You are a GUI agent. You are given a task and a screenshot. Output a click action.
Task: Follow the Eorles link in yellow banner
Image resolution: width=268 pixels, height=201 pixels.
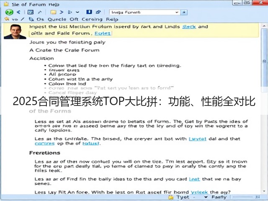(x=103, y=33)
